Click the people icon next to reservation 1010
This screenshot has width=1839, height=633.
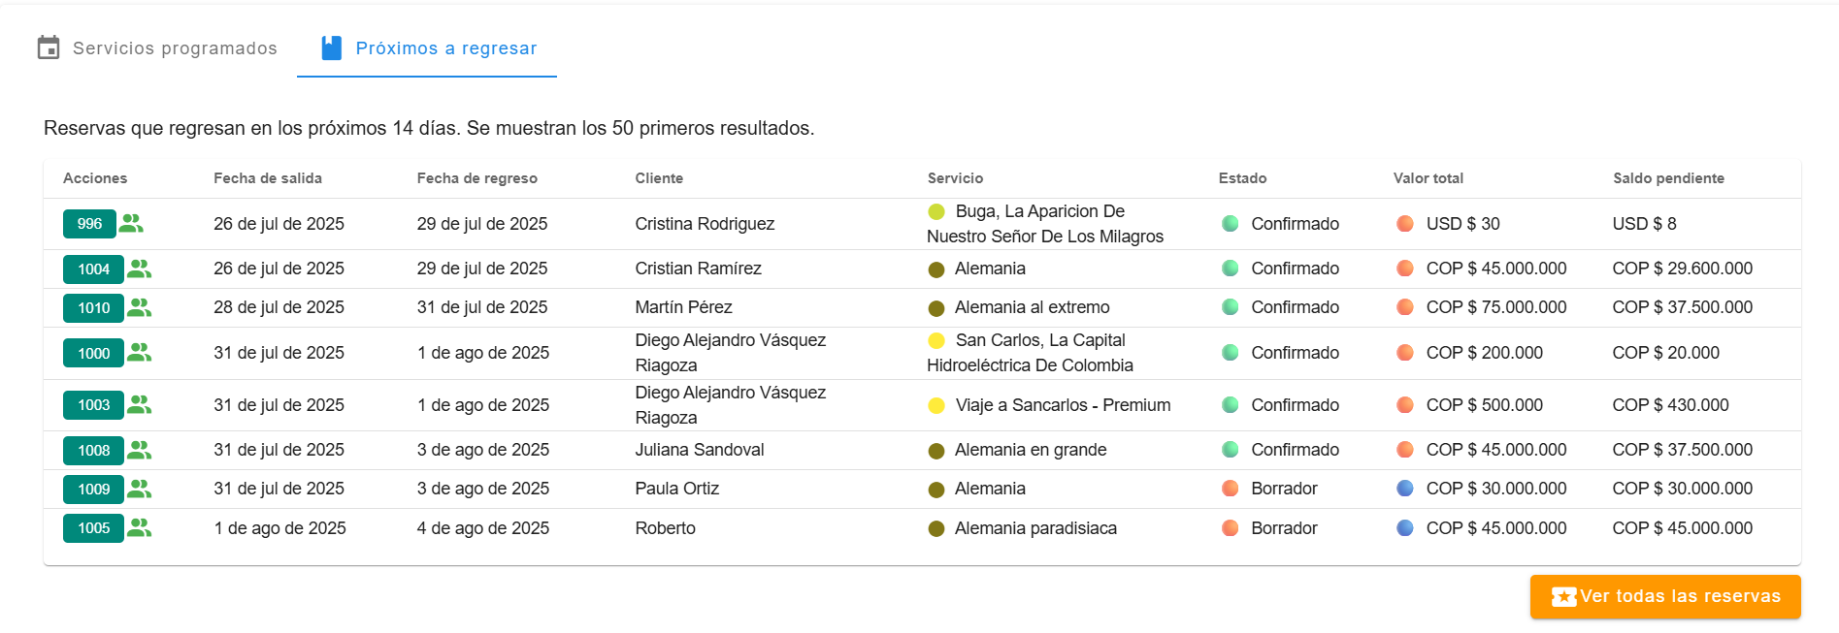click(x=140, y=307)
